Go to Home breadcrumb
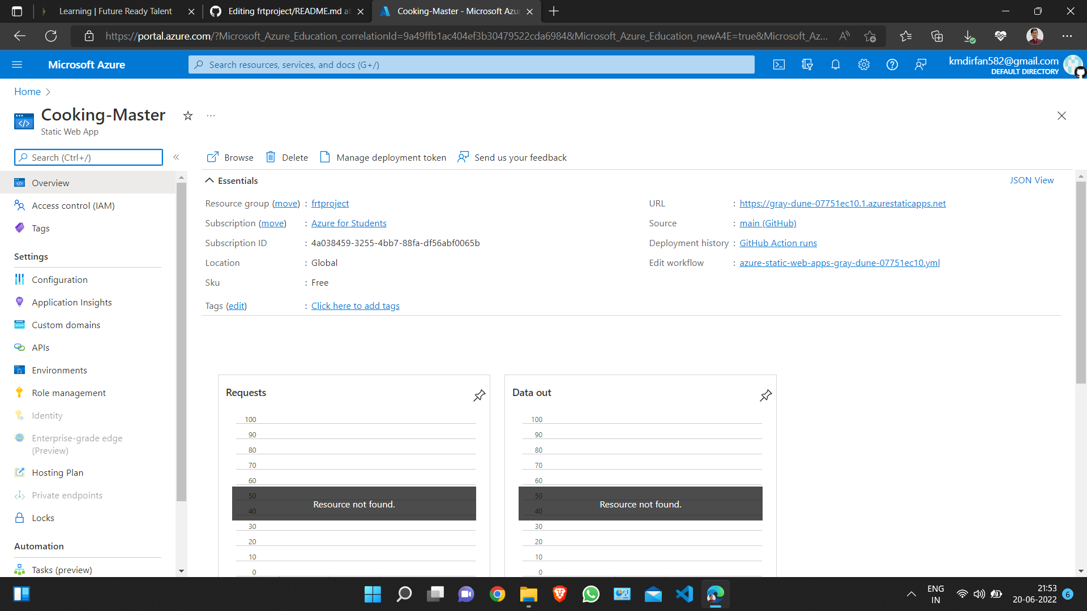 pyautogui.click(x=27, y=91)
